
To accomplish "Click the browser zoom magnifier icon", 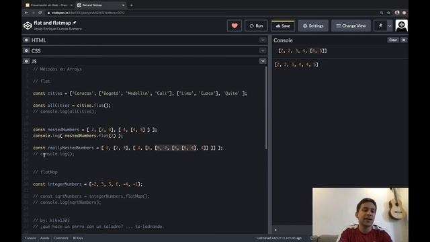I will tap(382, 13).
